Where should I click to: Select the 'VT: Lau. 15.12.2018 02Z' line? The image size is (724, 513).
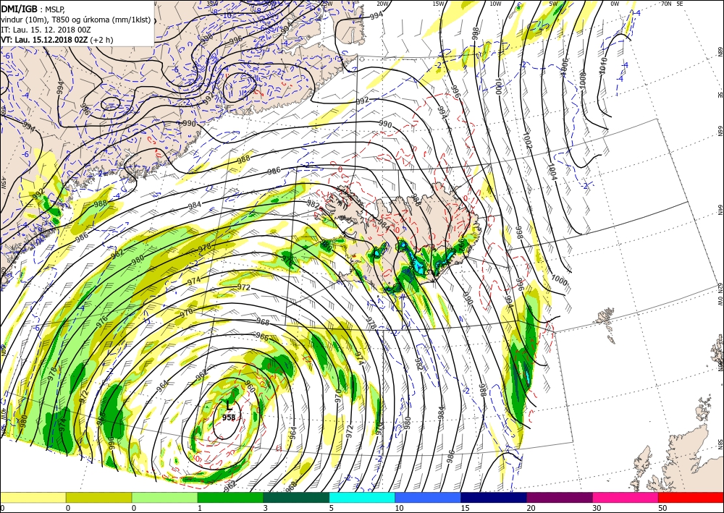click(x=57, y=40)
